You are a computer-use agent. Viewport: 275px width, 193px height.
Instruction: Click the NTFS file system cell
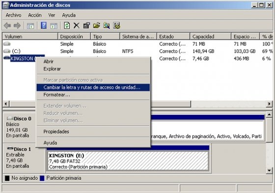coord(128,51)
